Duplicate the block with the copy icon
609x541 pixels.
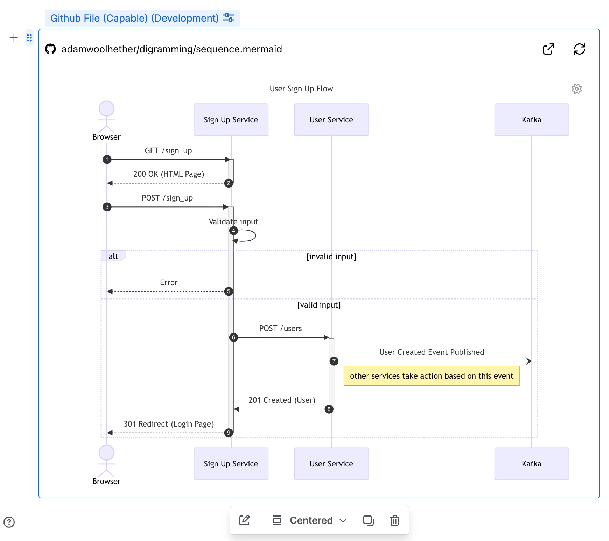(x=368, y=520)
